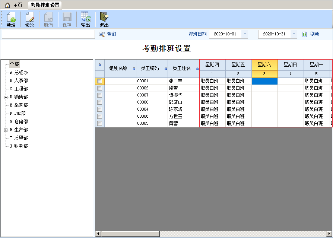Select C 工程部 in the tree
The image size is (333, 238).
[x=19, y=89]
